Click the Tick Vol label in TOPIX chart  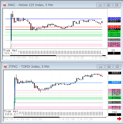(11, 111)
